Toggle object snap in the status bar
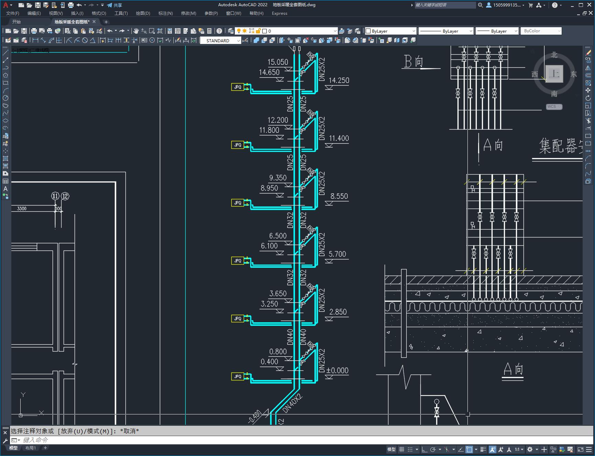The width and height of the screenshot is (595, 456). click(469, 449)
